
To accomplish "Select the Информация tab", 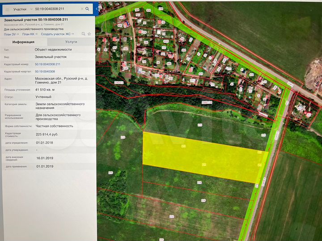I will pyautogui.click(x=23, y=42).
